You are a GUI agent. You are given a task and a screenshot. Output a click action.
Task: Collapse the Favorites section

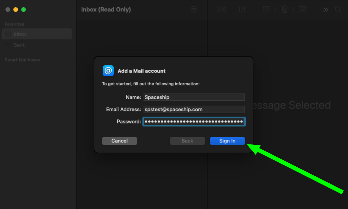[14, 24]
